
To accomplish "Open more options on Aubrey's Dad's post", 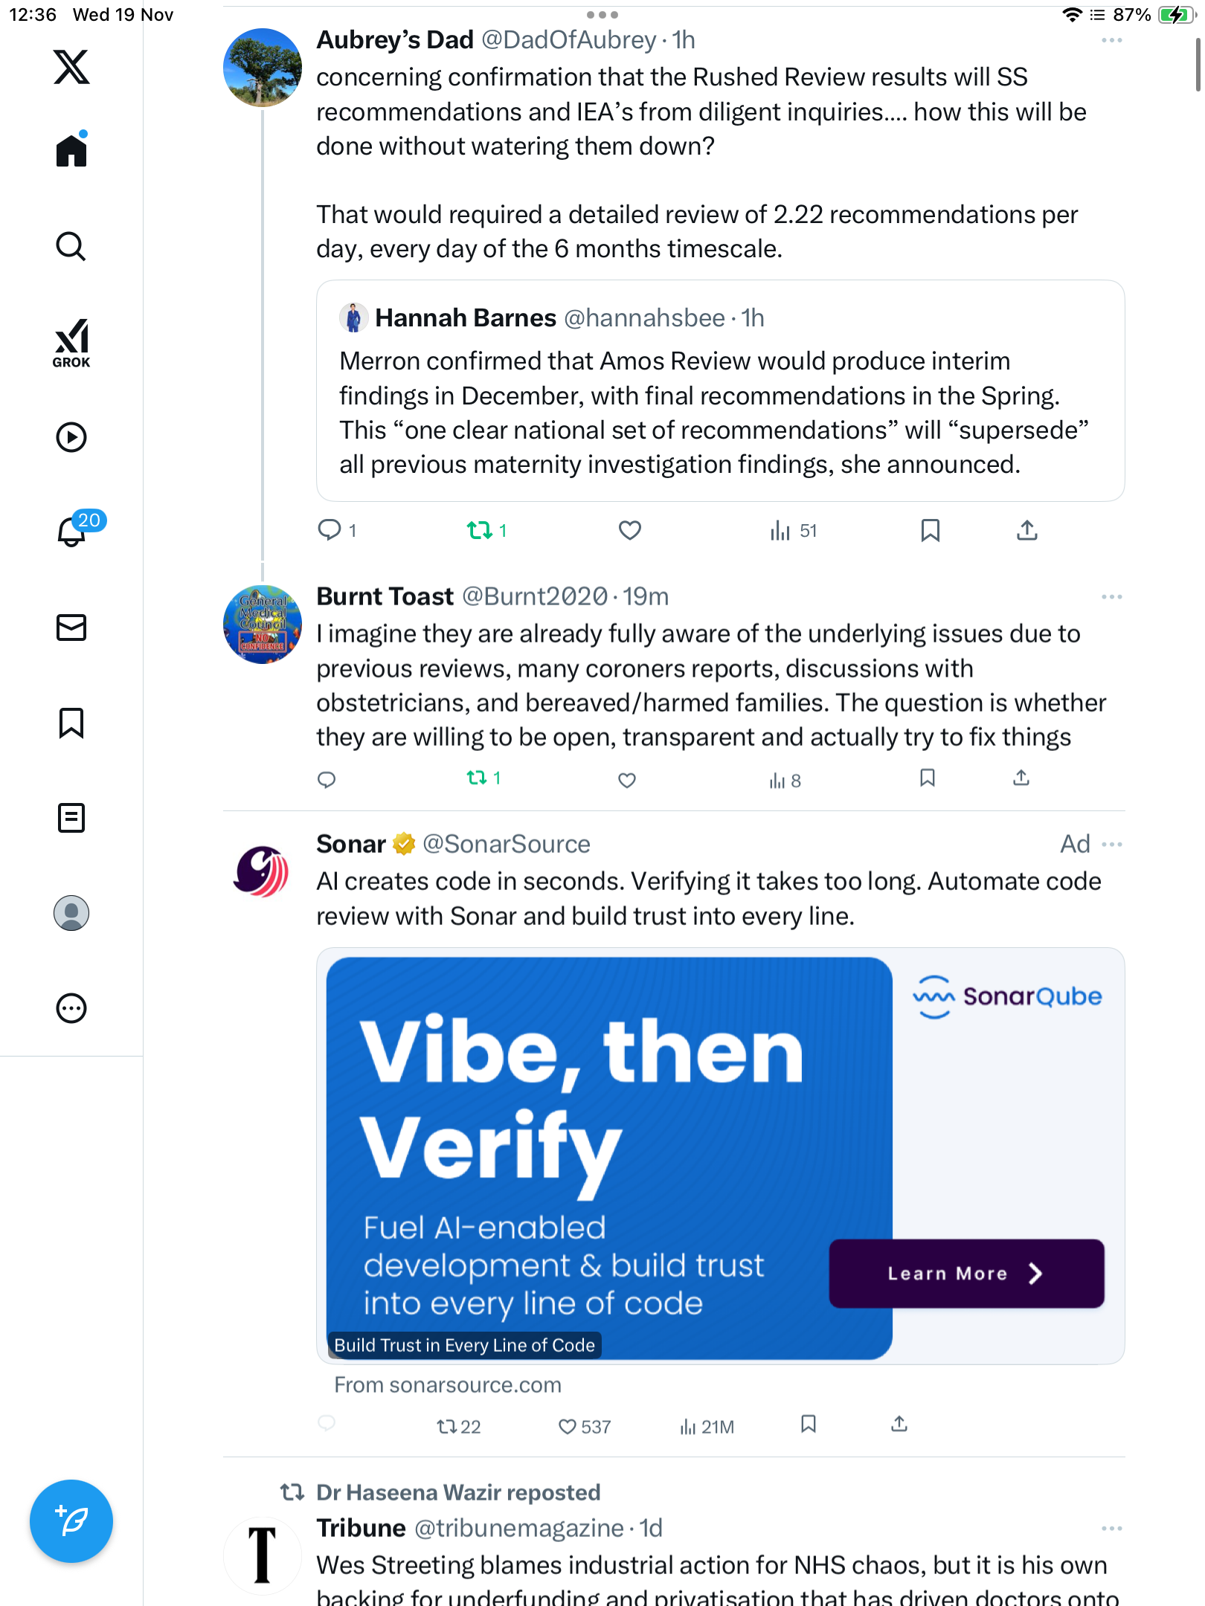I will point(1111,41).
